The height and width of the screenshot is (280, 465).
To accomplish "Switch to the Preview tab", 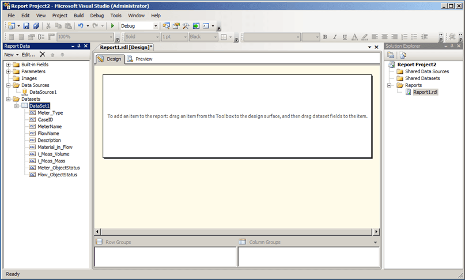I will point(139,59).
